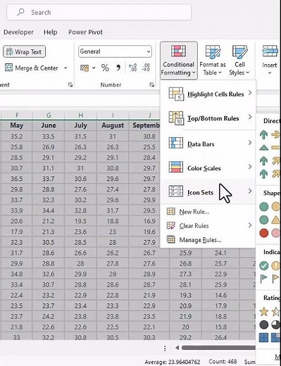Toggle Wrap Text button

[24, 51]
